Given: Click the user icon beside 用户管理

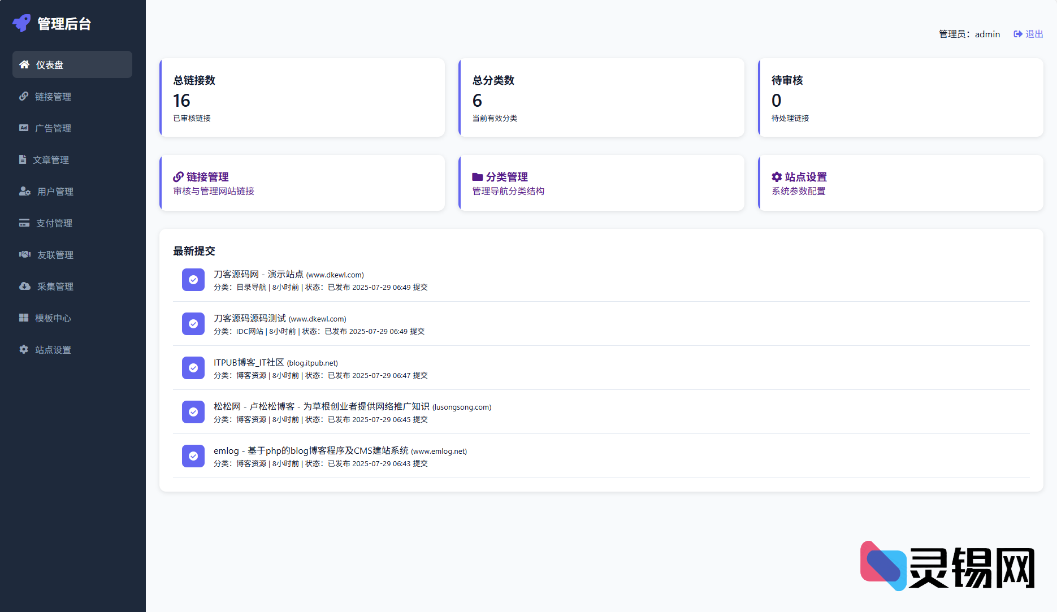Looking at the screenshot, I should coord(25,191).
